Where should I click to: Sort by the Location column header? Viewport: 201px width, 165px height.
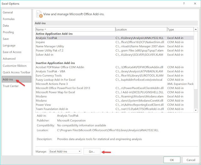point(141,29)
